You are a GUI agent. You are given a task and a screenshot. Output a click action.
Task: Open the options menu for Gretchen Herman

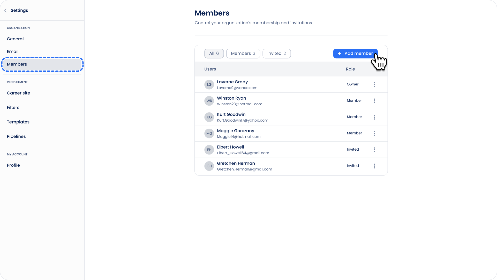[374, 166]
